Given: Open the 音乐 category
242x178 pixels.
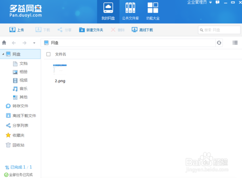Looking at the screenshot, I should pos(20,89).
